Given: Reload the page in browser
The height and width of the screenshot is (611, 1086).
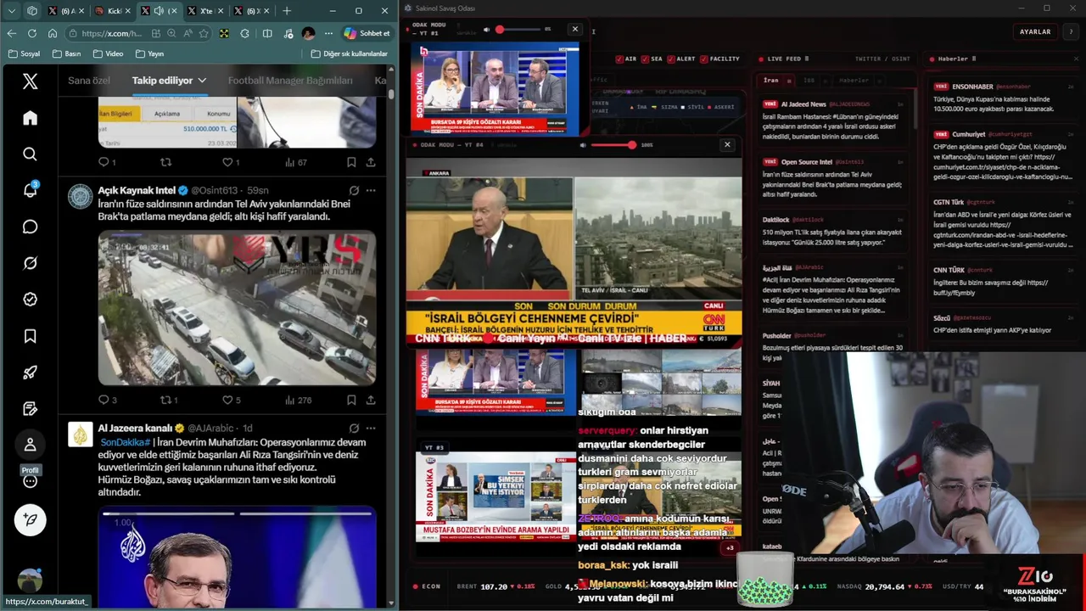Looking at the screenshot, I should pos(31,33).
